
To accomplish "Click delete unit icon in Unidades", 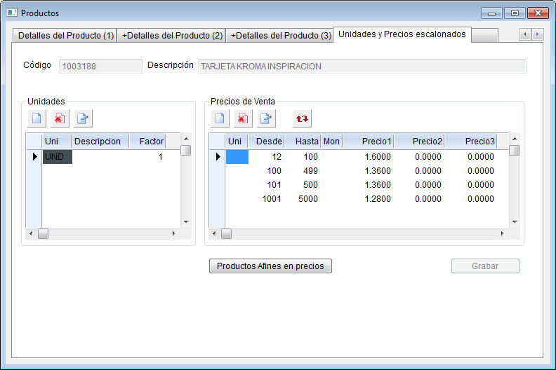I will tap(60, 118).
